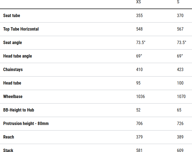192x152 pixels.
Task: Select the S reach value 389
Action: (x=180, y=137)
